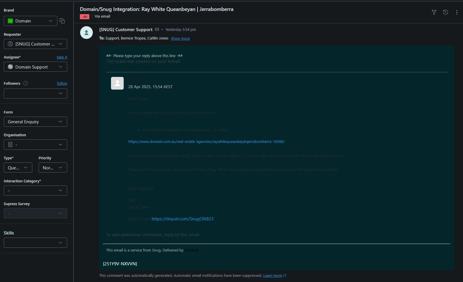Click the ticket title text
The width and height of the screenshot is (463, 282).
coord(157,9)
